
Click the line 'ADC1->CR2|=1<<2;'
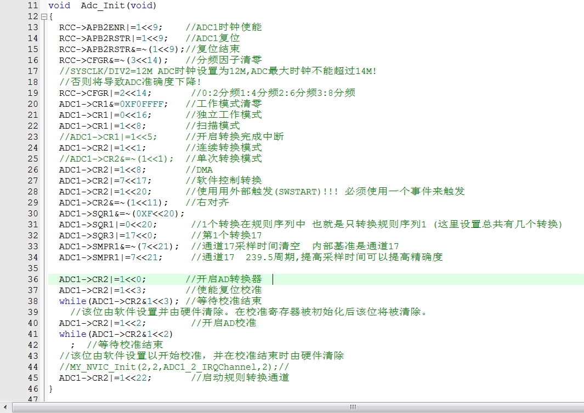[103, 323]
